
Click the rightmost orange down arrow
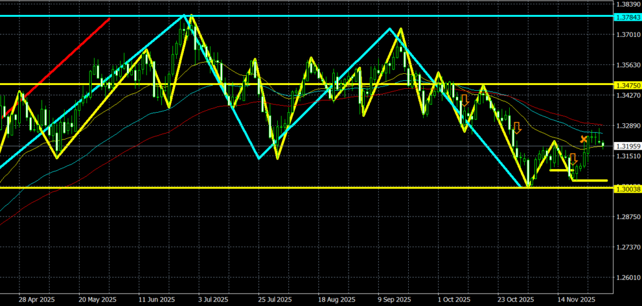(x=572, y=160)
